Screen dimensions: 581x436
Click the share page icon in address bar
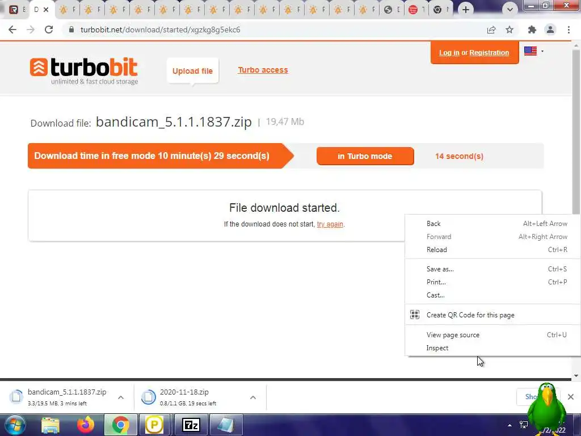(491, 30)
